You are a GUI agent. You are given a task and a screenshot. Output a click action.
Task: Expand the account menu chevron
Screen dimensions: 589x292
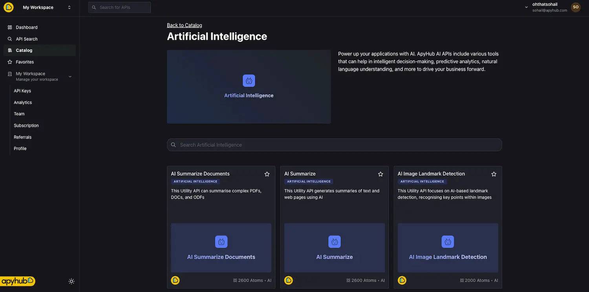(527, 7)
